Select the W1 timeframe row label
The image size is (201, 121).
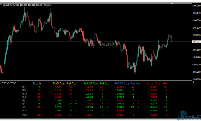pyautogui.click(x=24, y=110)
